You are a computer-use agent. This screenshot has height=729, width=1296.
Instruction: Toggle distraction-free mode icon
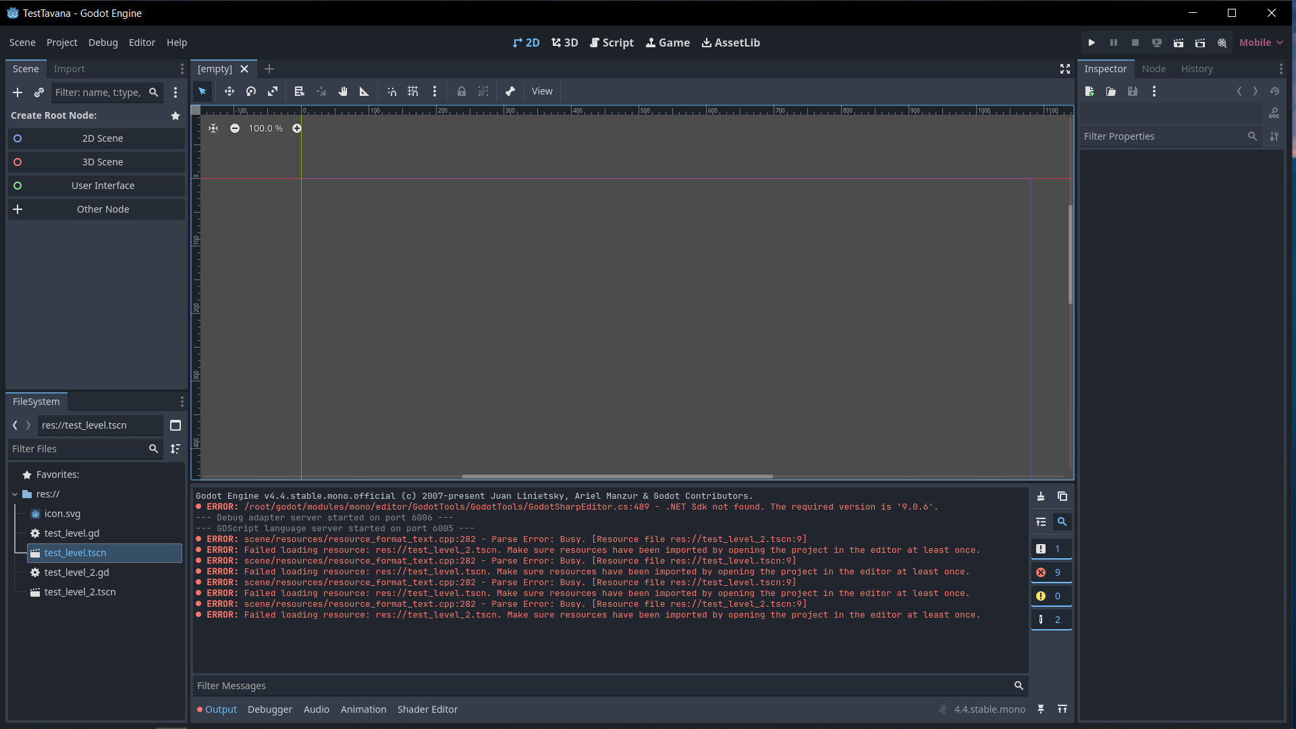1065,69
